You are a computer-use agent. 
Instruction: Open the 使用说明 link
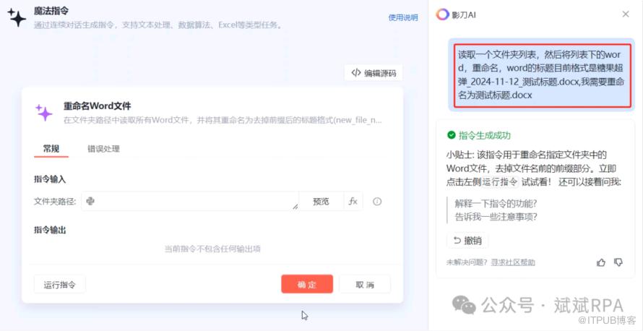[x=402, y=17]
